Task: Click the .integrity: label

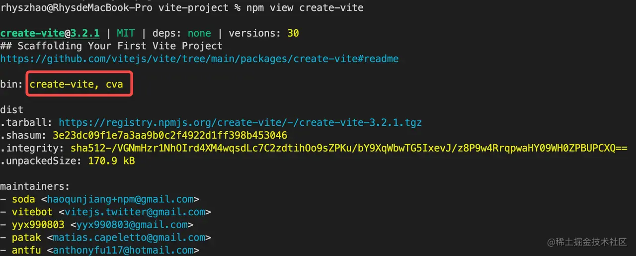Action: [32, 148]
